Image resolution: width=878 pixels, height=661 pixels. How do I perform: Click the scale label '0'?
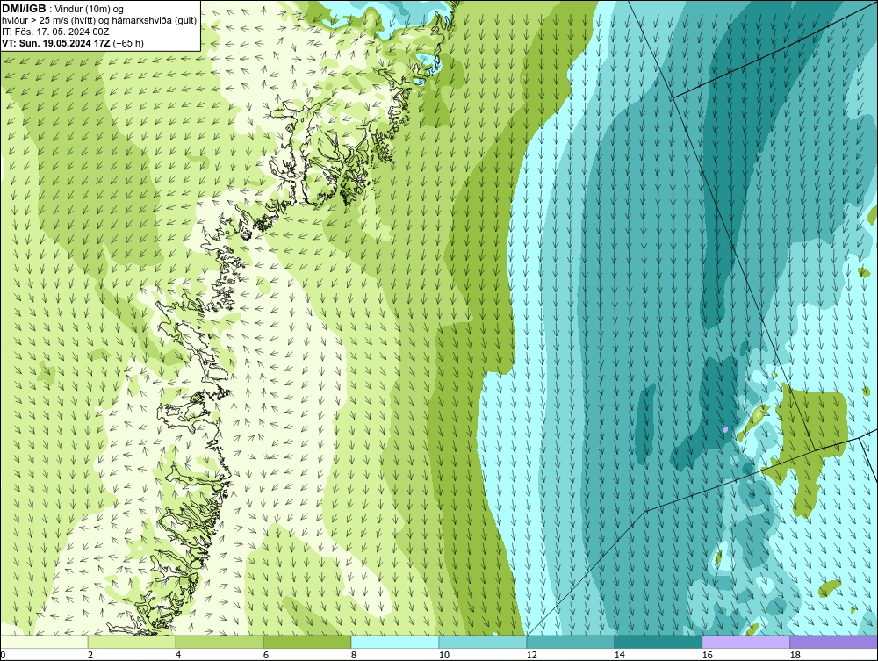click(3, 655)
